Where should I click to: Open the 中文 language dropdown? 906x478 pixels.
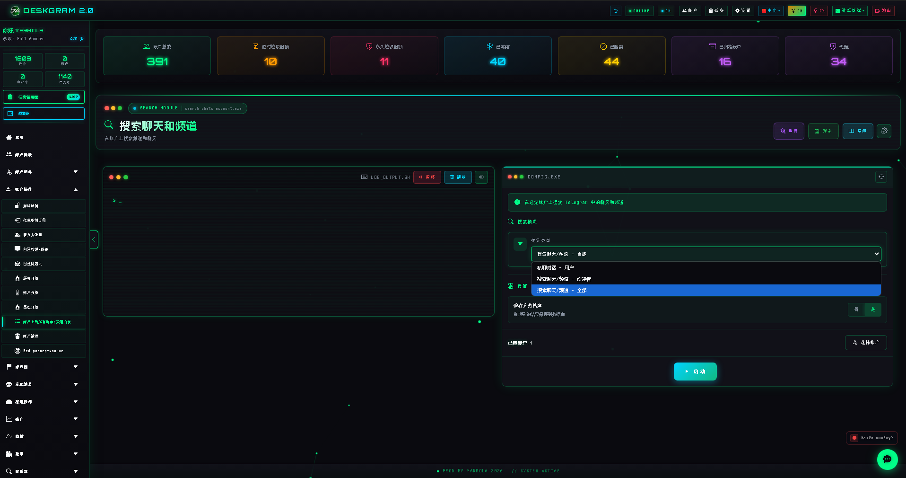(771, 11)
